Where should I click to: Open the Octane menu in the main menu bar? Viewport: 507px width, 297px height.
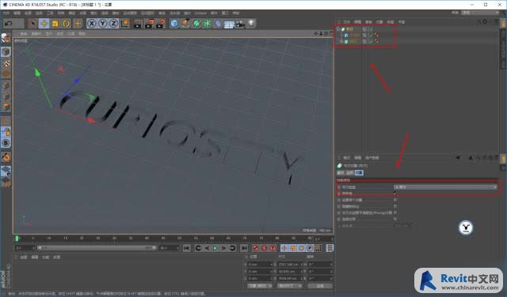click(x=200, y=13)
